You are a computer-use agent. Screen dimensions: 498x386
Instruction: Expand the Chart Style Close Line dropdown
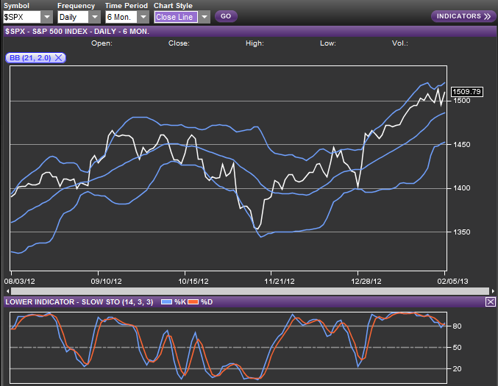pos(204,16)
